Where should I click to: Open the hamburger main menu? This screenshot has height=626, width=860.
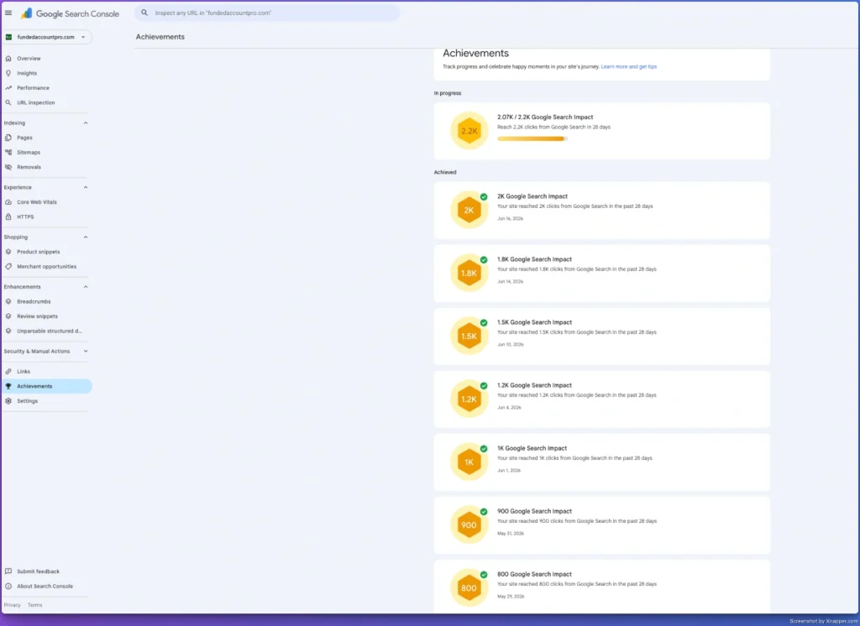point(8,13)
